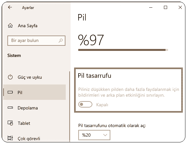Maximize the Ayarlar window
Image resolution: width=187 pixels, height=144 pixels.
[166, 7]
